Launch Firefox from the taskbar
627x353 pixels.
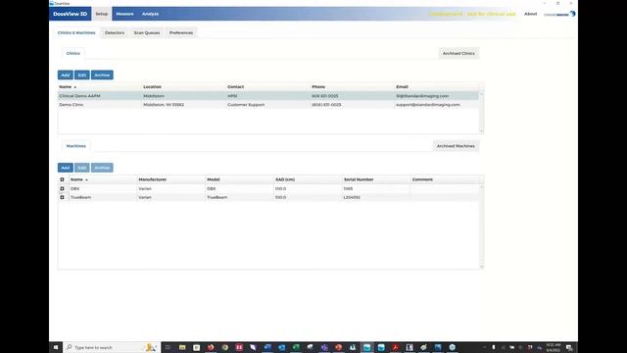(211, 347)
